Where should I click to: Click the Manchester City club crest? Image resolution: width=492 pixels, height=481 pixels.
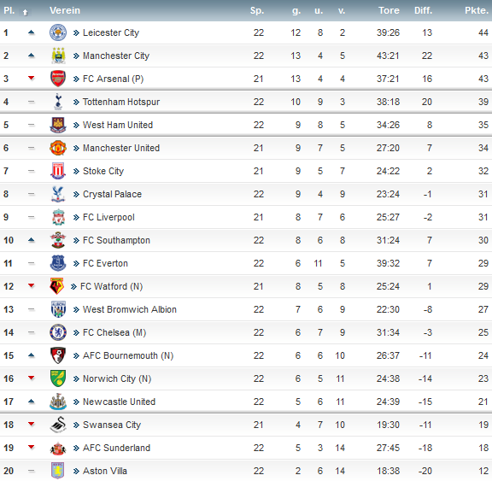(x=58, y=56)
